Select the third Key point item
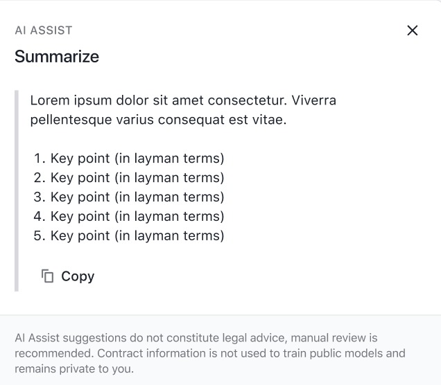Viewport: 441px width, 385px height. [129, 197]
